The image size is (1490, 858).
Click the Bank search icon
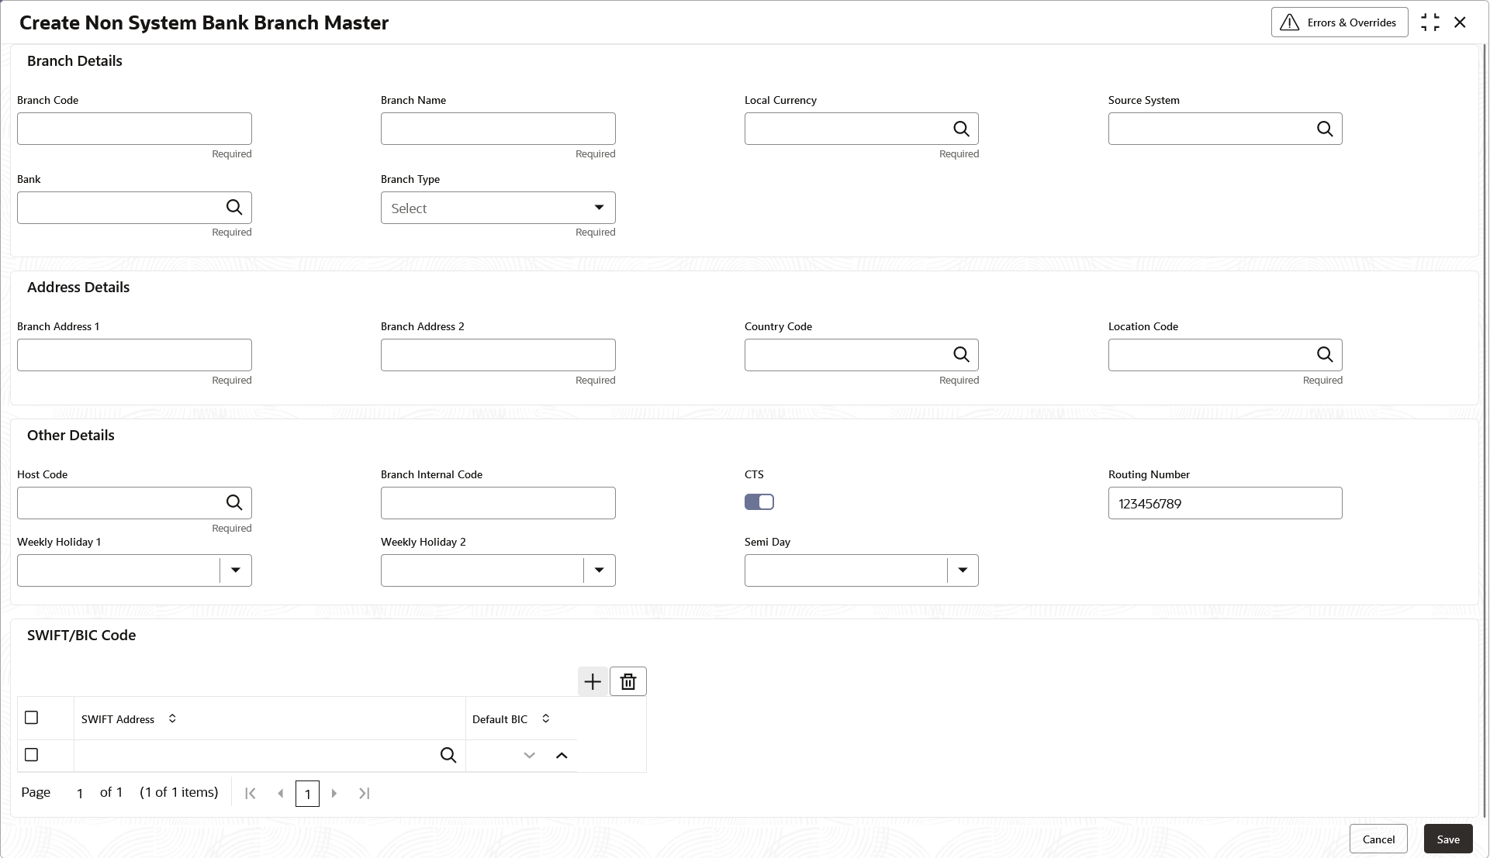click(x=233, y=207)
